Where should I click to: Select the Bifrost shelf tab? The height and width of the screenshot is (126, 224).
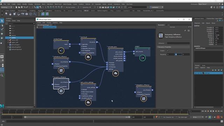tap(86, 11)
